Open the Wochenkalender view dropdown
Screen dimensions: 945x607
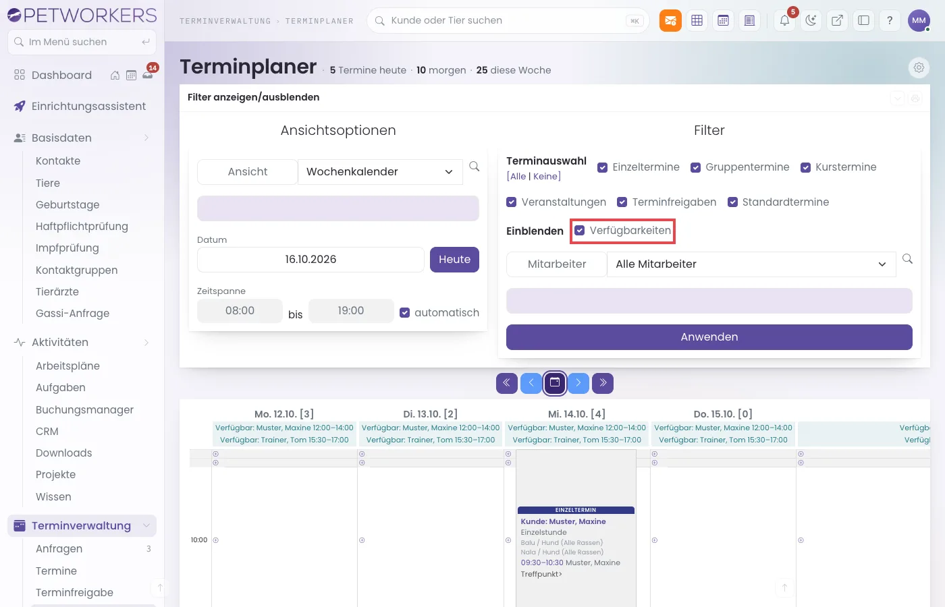click(380, 172)
